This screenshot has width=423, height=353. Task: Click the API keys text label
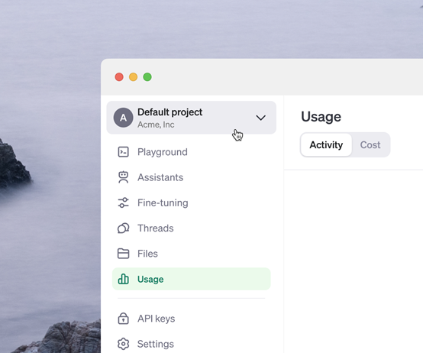coord(157,319)
